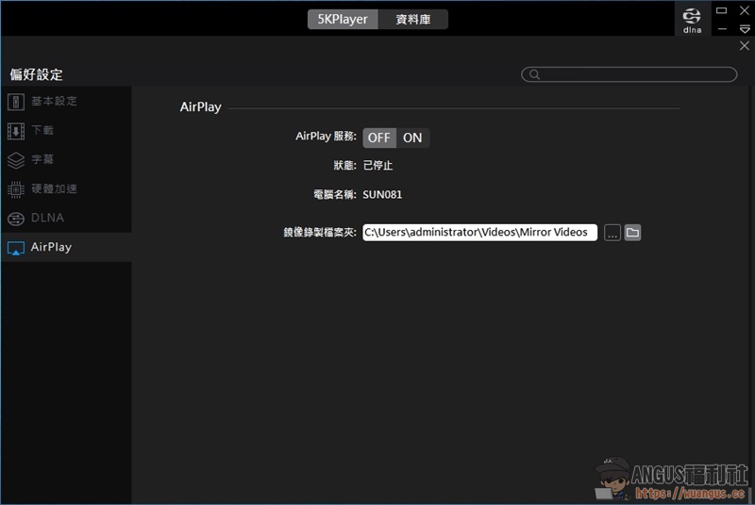This screenshot has height=505, width=755.
Task: Switch AirPlay service to OFF
Action: click(x=379, y=138)
